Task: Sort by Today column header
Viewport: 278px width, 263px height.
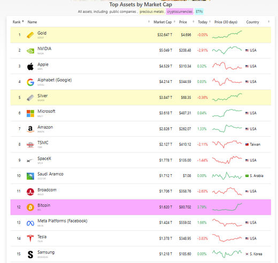Action: click(x=203, y=22)
